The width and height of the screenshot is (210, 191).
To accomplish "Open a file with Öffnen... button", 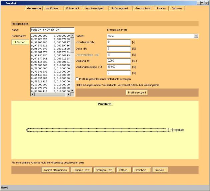I will coord(124,170).
